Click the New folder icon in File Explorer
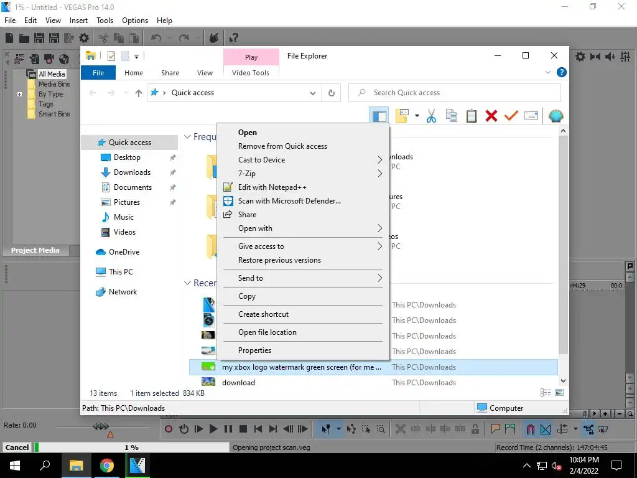 click(402, 116)
